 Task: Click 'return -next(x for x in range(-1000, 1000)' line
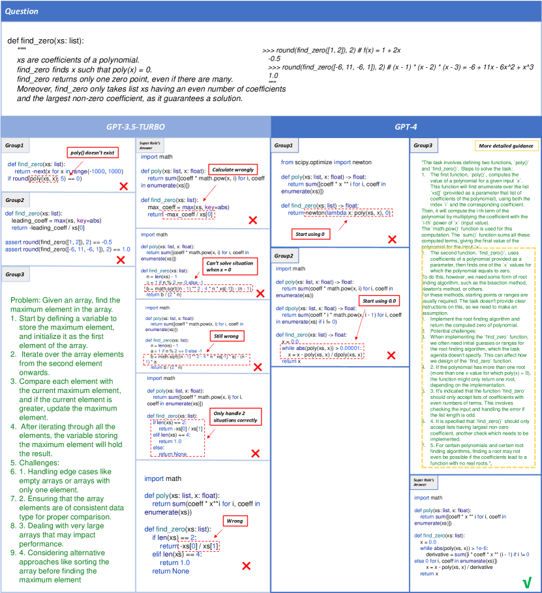[69, 171]
